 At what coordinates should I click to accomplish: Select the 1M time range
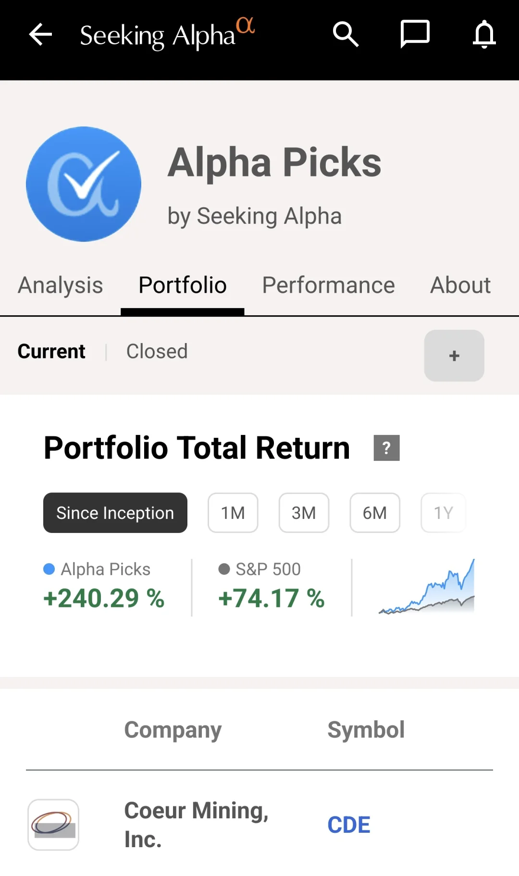point(233,513)
